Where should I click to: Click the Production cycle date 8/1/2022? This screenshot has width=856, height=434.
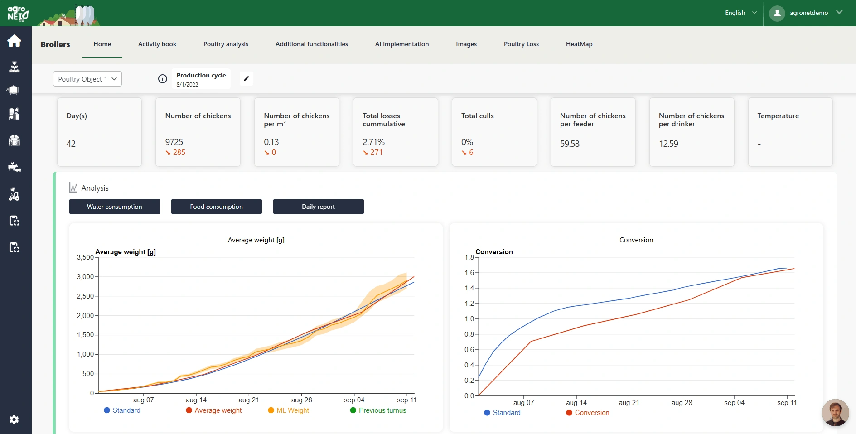coord(187,84)
